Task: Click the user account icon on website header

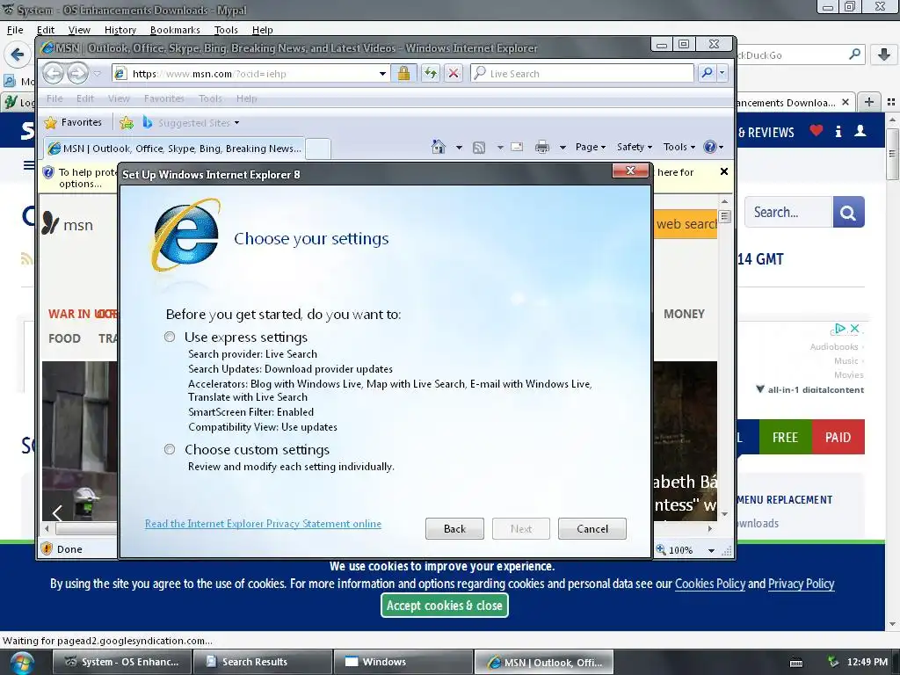Action: point(860,131)
